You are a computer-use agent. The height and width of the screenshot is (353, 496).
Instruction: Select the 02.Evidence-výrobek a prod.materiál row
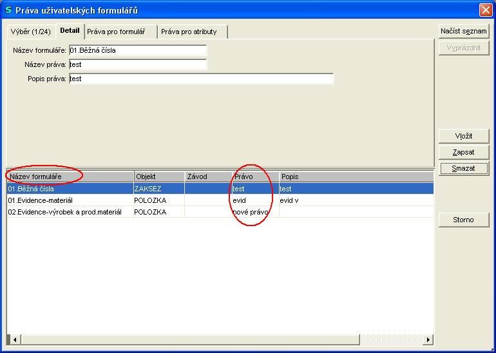70,212
